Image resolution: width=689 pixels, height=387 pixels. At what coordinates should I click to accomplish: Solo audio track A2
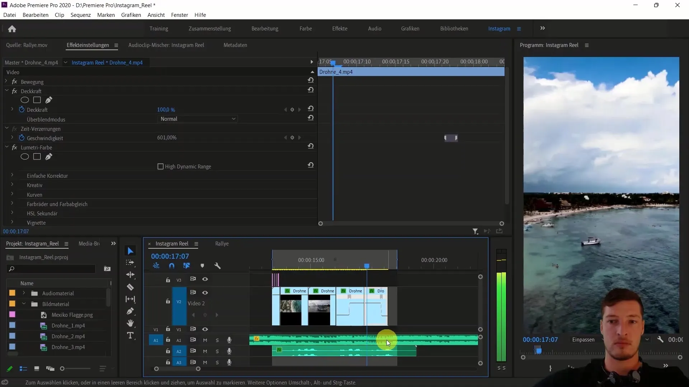(217, 351)
